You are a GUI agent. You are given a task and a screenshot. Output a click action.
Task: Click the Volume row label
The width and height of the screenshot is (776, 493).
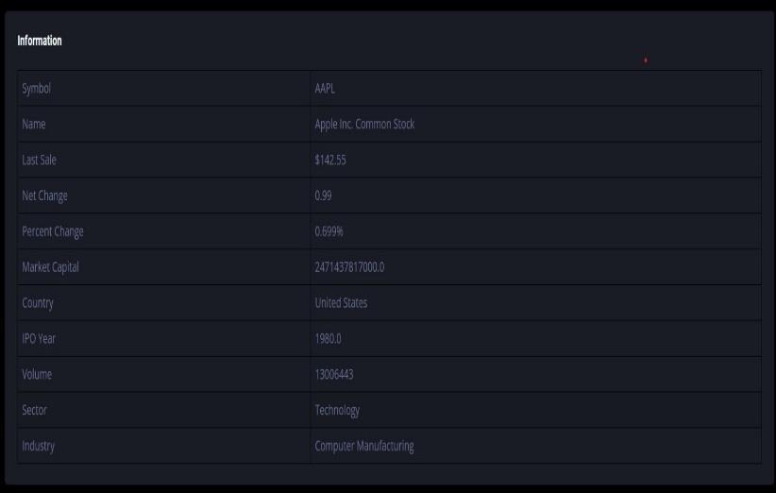tap(37, 374)
